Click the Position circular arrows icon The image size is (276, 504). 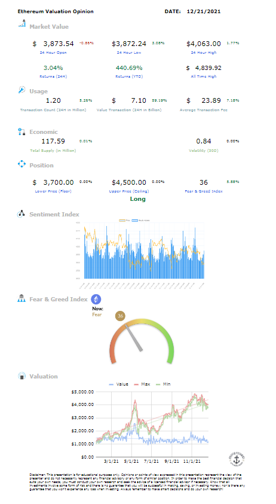22,164
